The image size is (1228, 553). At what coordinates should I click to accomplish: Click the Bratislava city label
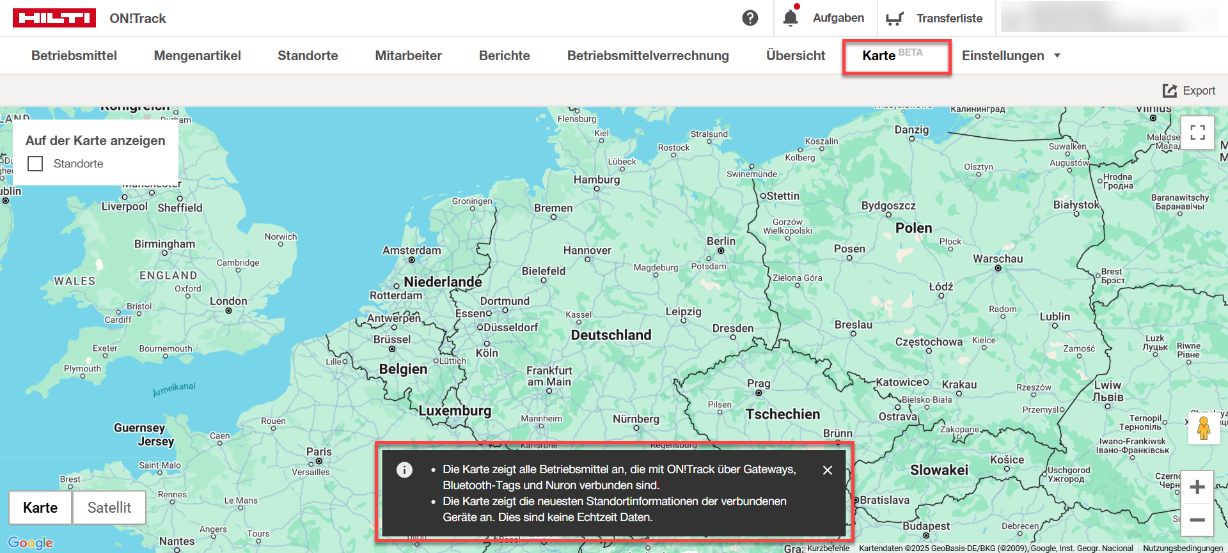pos(885,500)
